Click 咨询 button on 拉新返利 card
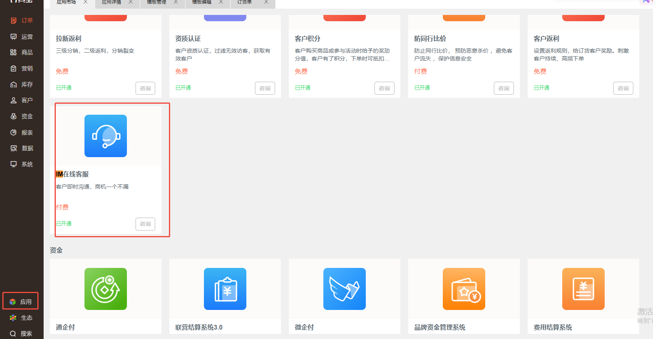 click(x=145, y=88)
